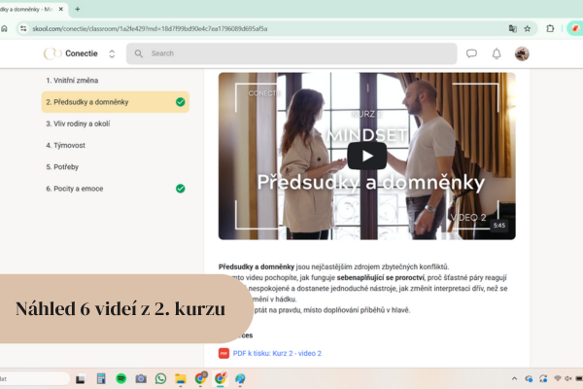Play the Předsudky a domněnky video
The image size is (583, 389).
pyautogui.click(x=366, y=156)
